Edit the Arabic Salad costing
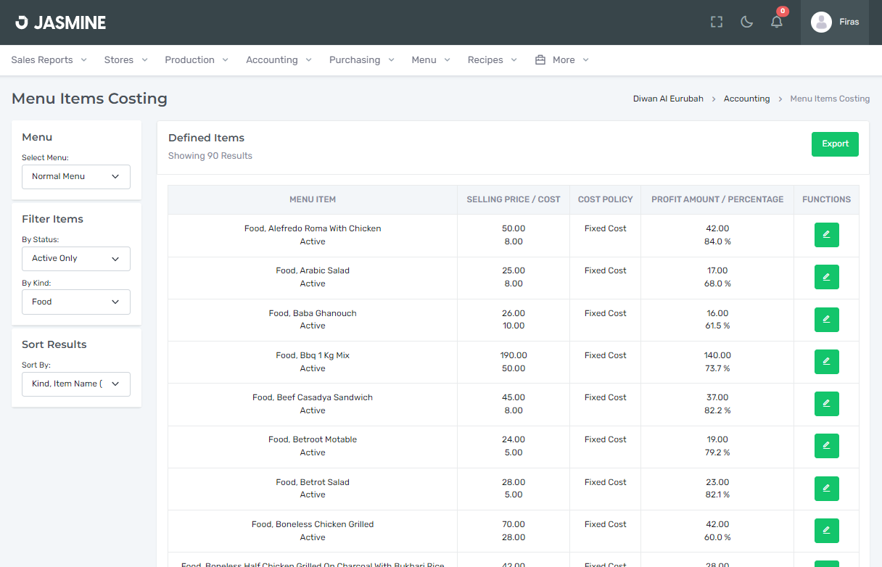The width and height of the screenshot is (882, 567). [826, 277]
